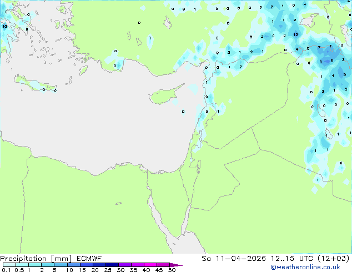Click the legend label '35'
Viewport: 352px width, 272px height.
click(x=133, y=270)
